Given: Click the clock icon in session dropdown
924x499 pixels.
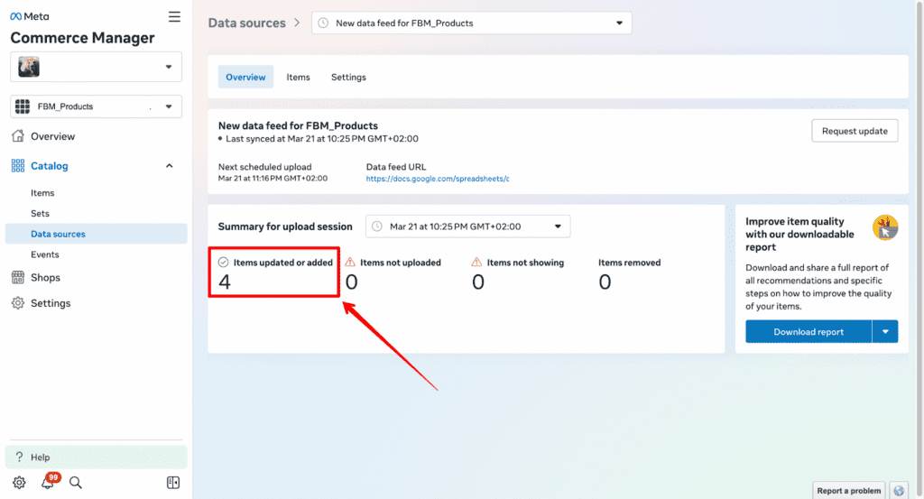Looking at the screenshot, I should tap(377, 226).
